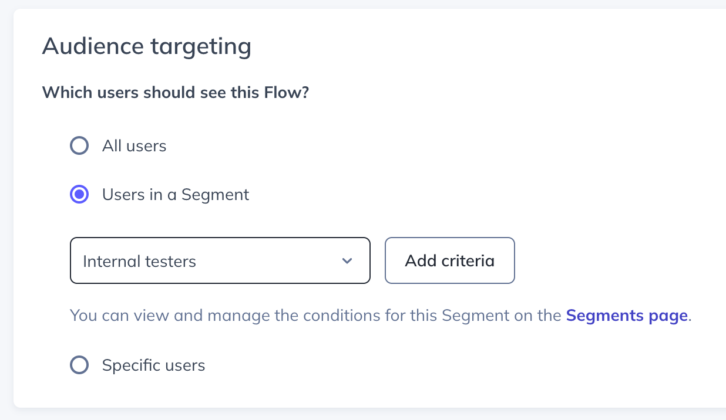Click the empty circle beside "Specific users"

click(x=79, y=365)
